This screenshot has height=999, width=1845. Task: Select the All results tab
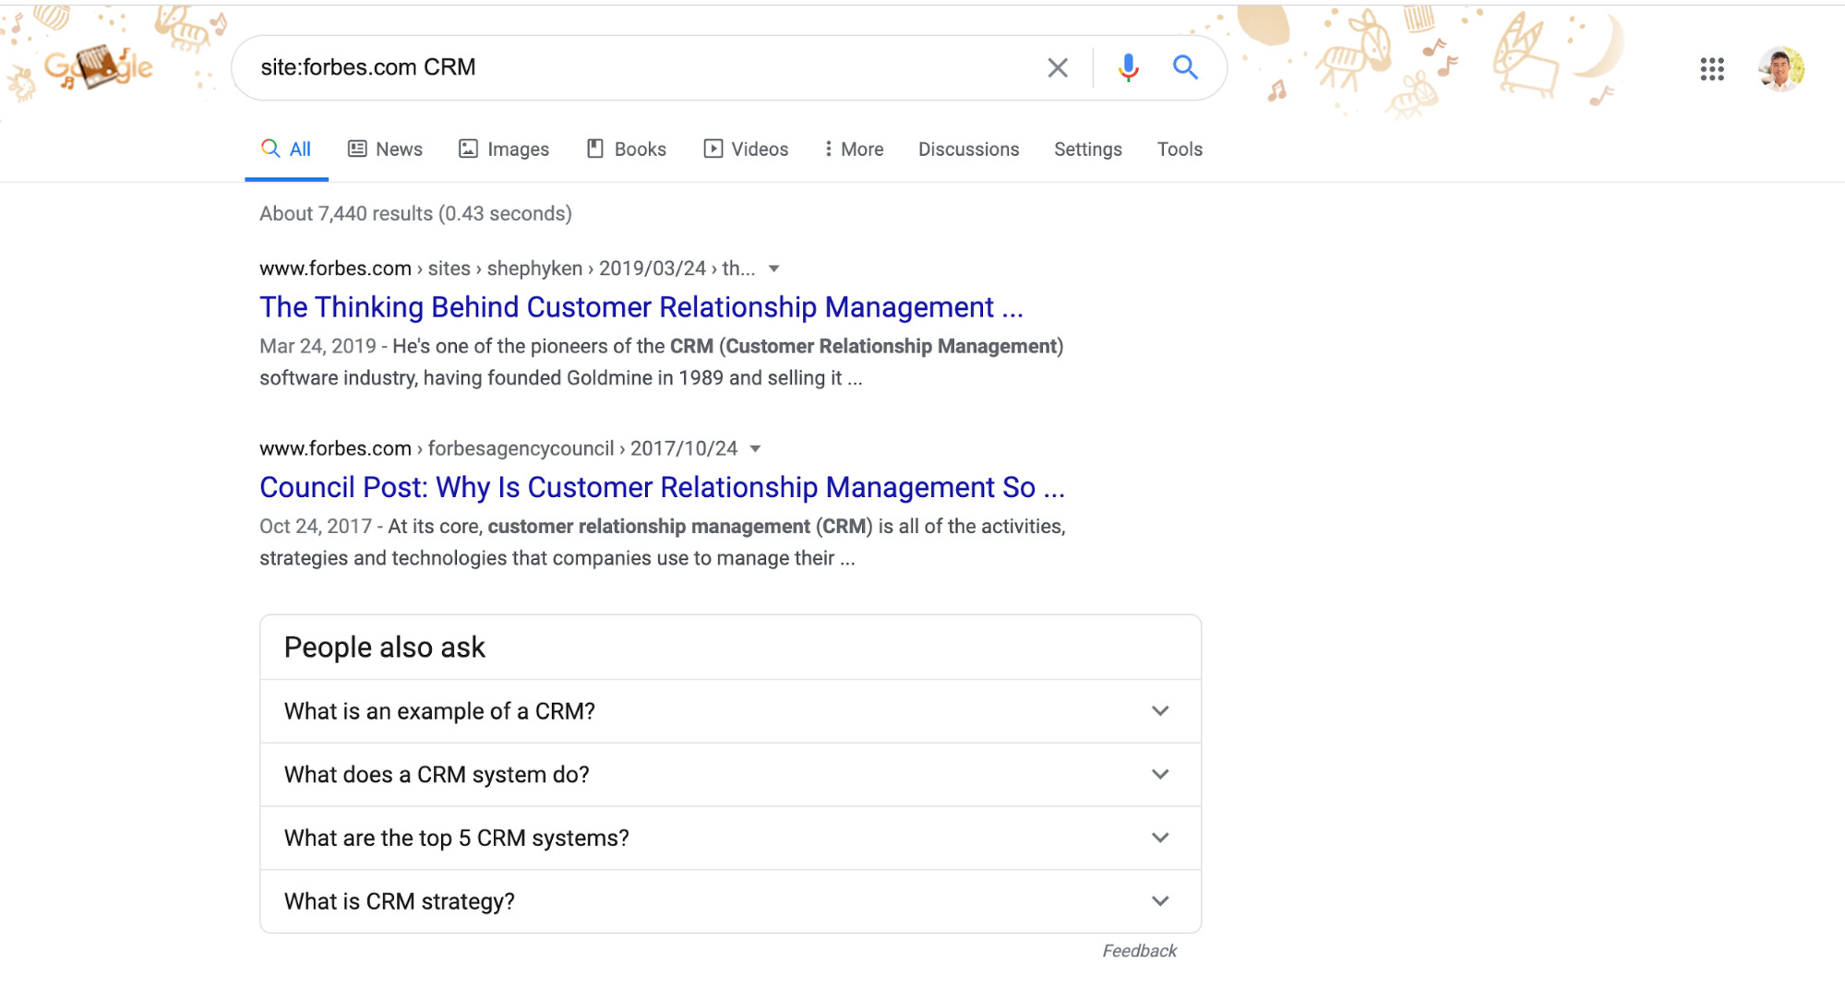click(x=286, y=149)
